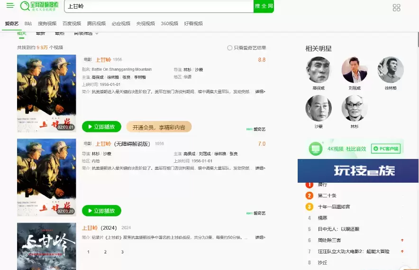
Task: Click the 上甘岭 (2024) title link
Action: tap(99, 228)
